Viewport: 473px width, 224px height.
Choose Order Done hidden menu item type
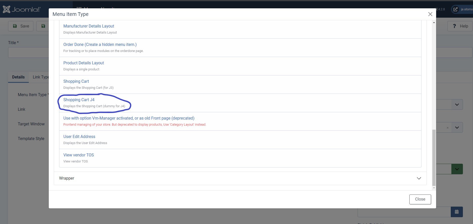[100, 44]
